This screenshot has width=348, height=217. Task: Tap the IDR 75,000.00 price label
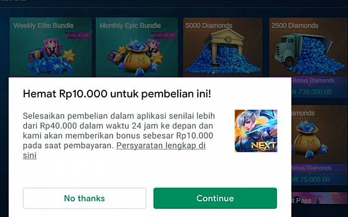coord(311,179)
